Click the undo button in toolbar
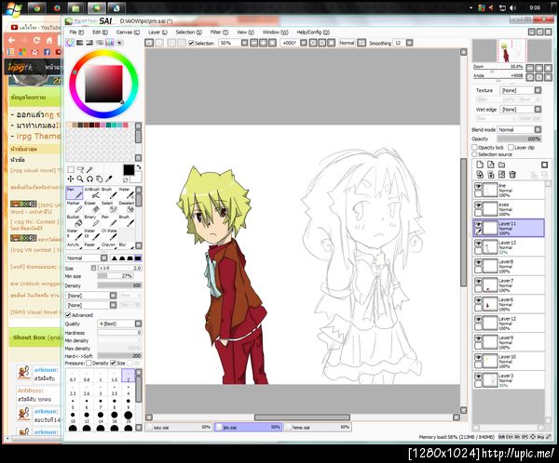This screenshot has width=559, height=463. coord(149,43)
